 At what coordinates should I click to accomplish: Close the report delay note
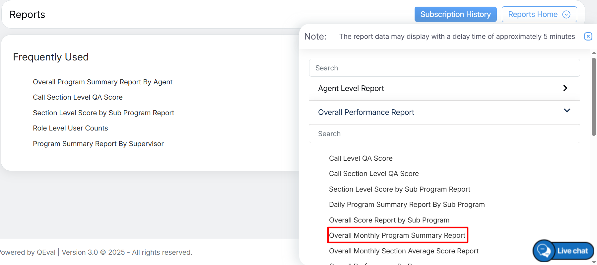coord(588,37)
